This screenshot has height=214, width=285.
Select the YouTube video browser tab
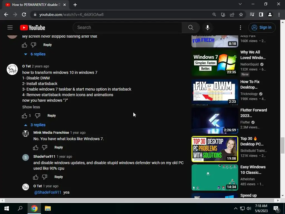coord(35,5)
